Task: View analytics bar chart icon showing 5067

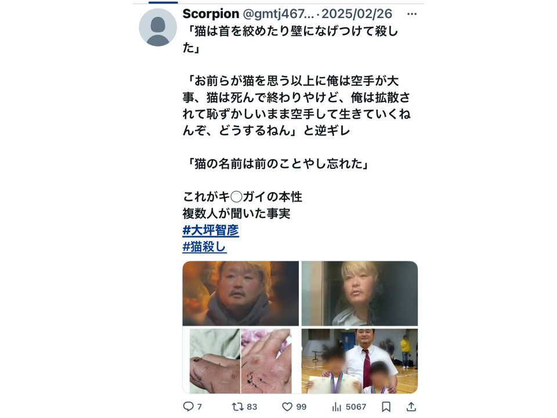Action: tap(337, 406)
